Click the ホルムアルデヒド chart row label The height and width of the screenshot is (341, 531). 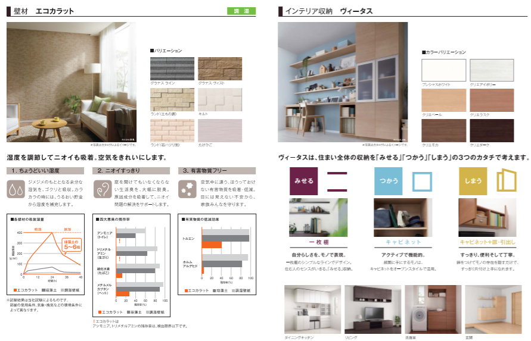tap(190, 264)
